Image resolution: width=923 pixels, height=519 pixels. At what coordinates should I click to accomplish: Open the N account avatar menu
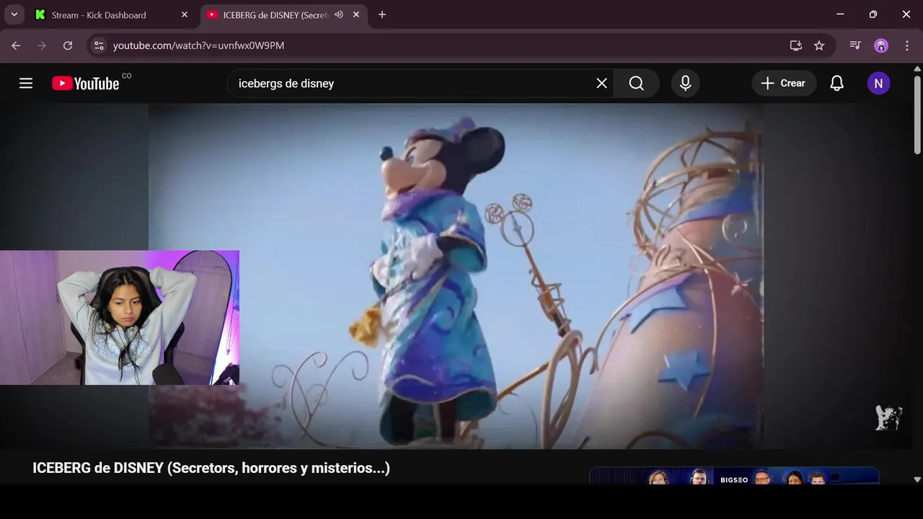click(878, 84)
